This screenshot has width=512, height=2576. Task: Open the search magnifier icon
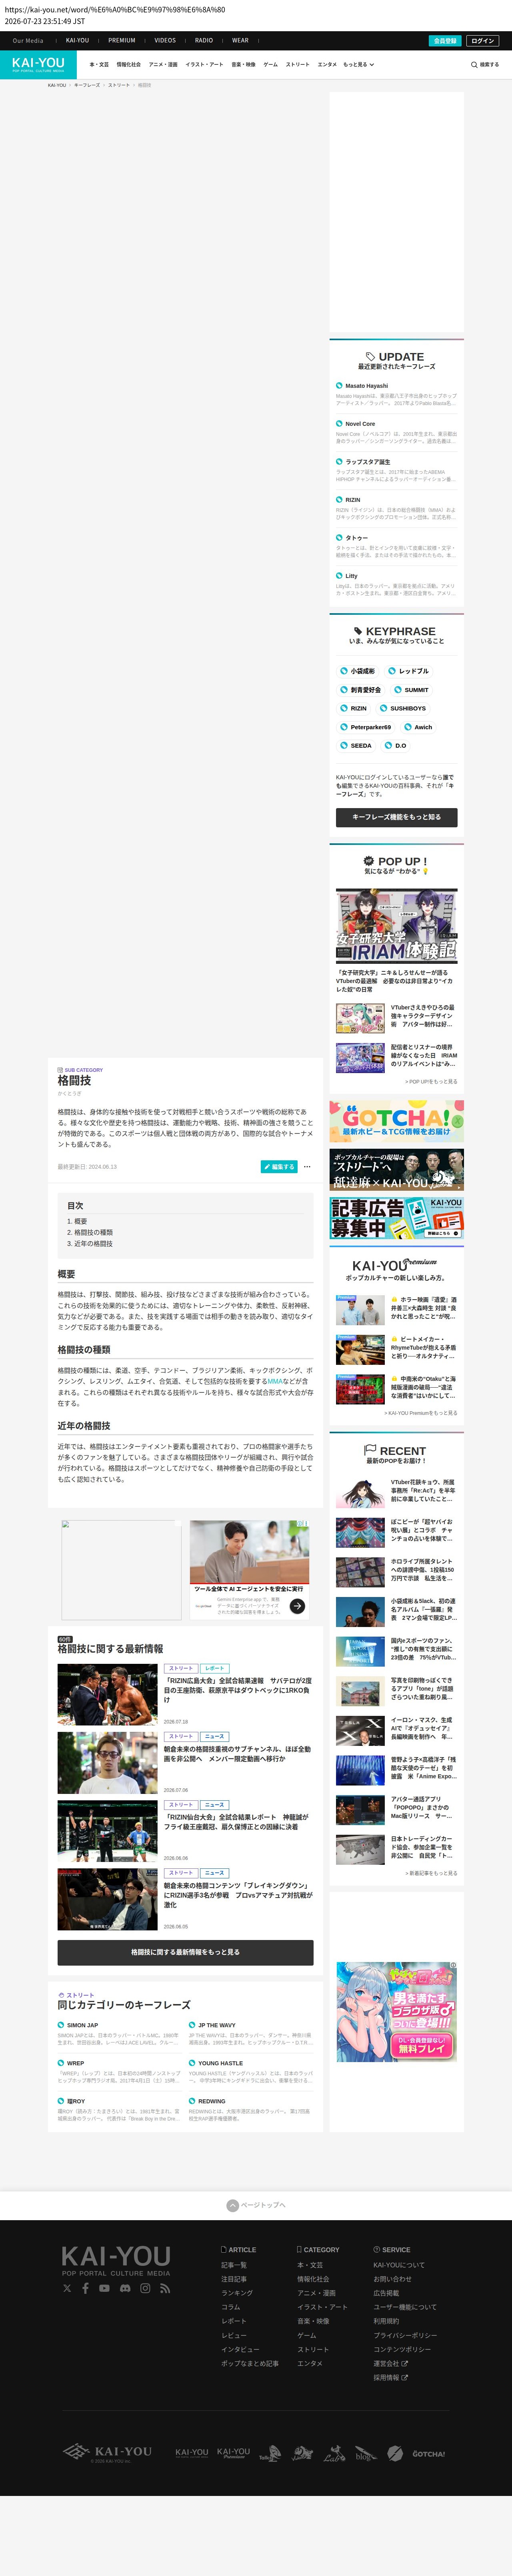coord(474,65)
